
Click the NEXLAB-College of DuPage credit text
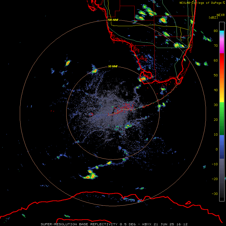[x=202, y=3]
